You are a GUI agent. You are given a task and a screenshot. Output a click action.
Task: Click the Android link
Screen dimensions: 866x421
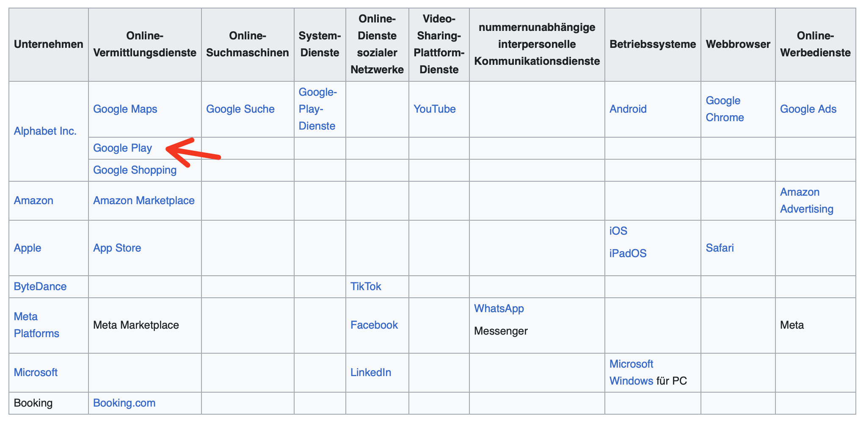628,109
